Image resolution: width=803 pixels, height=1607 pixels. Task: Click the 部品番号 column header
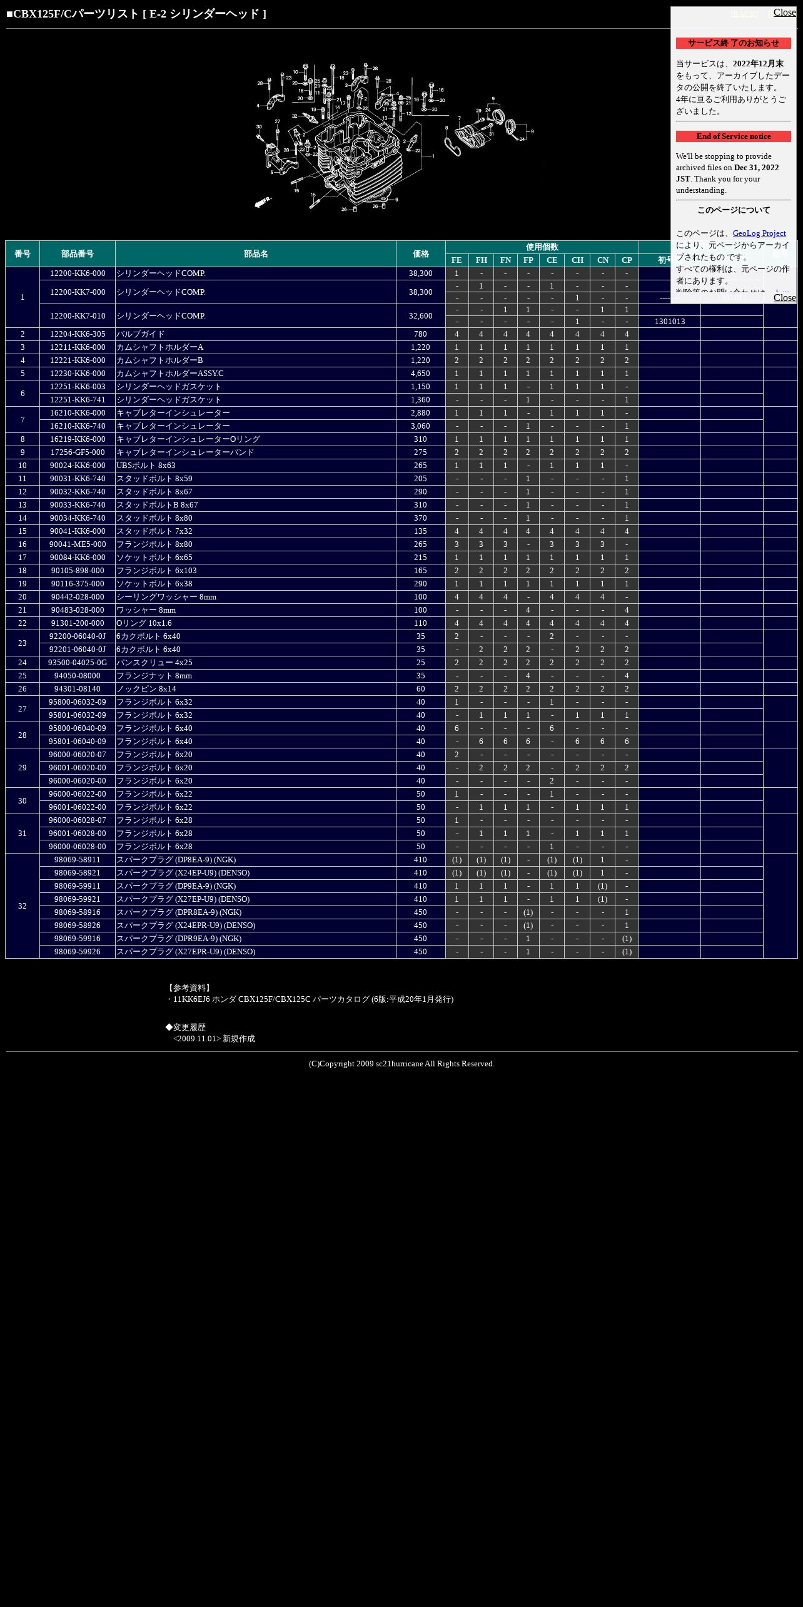click(78, 254)
